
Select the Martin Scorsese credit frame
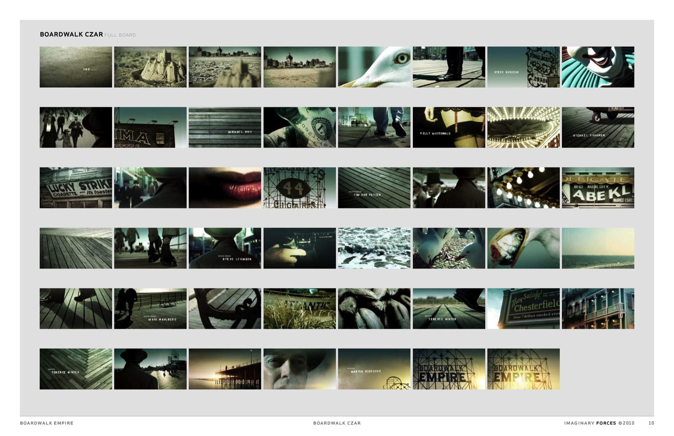[374, 369]
